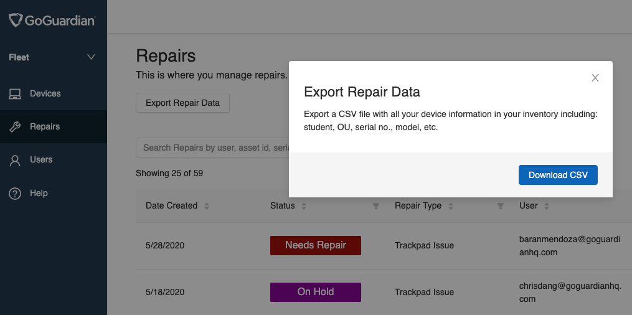Click the Date Created column header

pos(171,206)
